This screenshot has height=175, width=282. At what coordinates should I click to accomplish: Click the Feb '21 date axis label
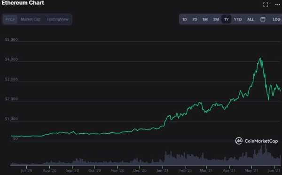tap(186, 170)
